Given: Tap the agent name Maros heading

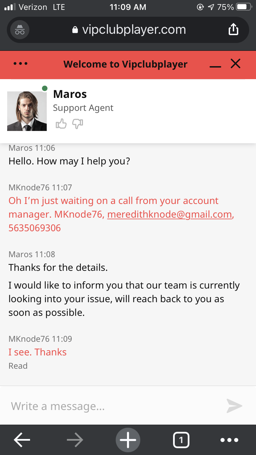Looking at the screenshot, I should point(70,94).
